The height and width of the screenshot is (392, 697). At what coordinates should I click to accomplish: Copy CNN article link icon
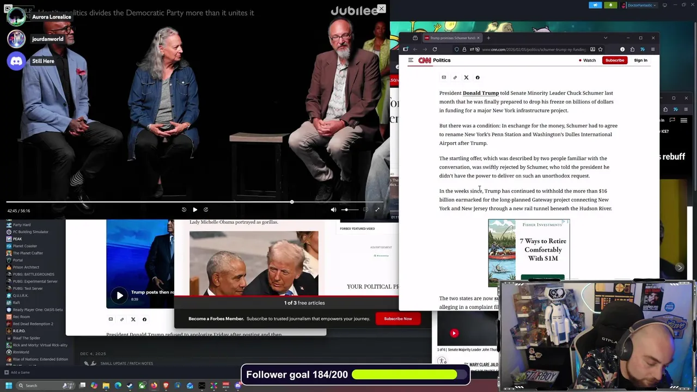[455, 77]
